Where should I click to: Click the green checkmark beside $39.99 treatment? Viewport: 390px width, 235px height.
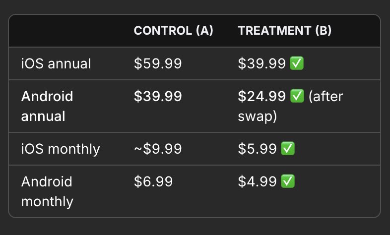tap(297, 63)
